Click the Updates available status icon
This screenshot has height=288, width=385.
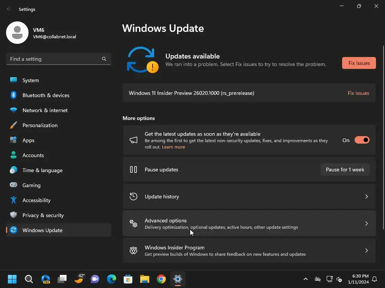[142, 60]
